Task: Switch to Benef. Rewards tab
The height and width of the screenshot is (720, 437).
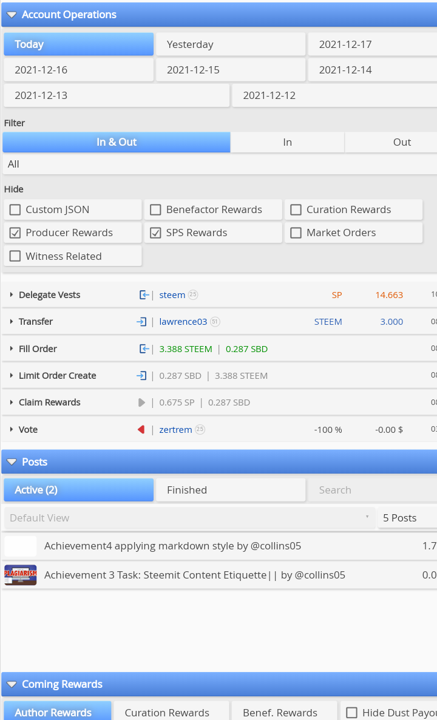Action: [284, 711]
